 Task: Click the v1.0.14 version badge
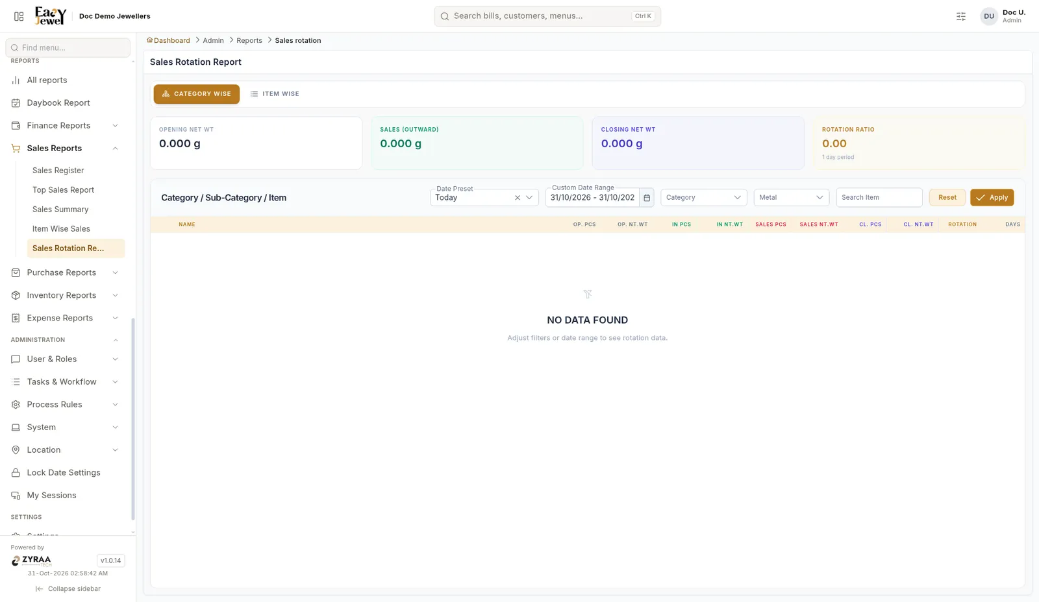(110, 560)
